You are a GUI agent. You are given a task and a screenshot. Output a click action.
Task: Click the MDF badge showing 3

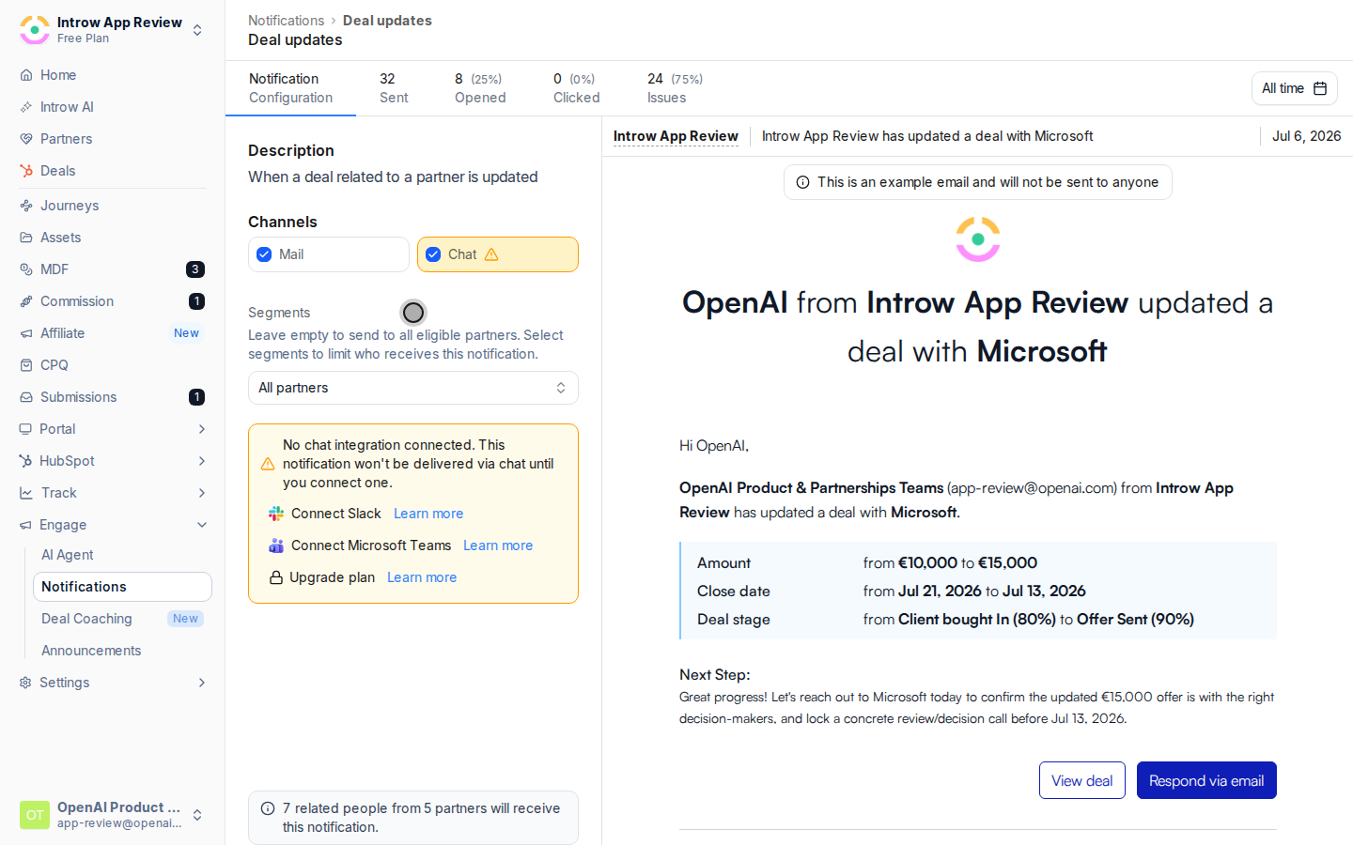[195, 269]
